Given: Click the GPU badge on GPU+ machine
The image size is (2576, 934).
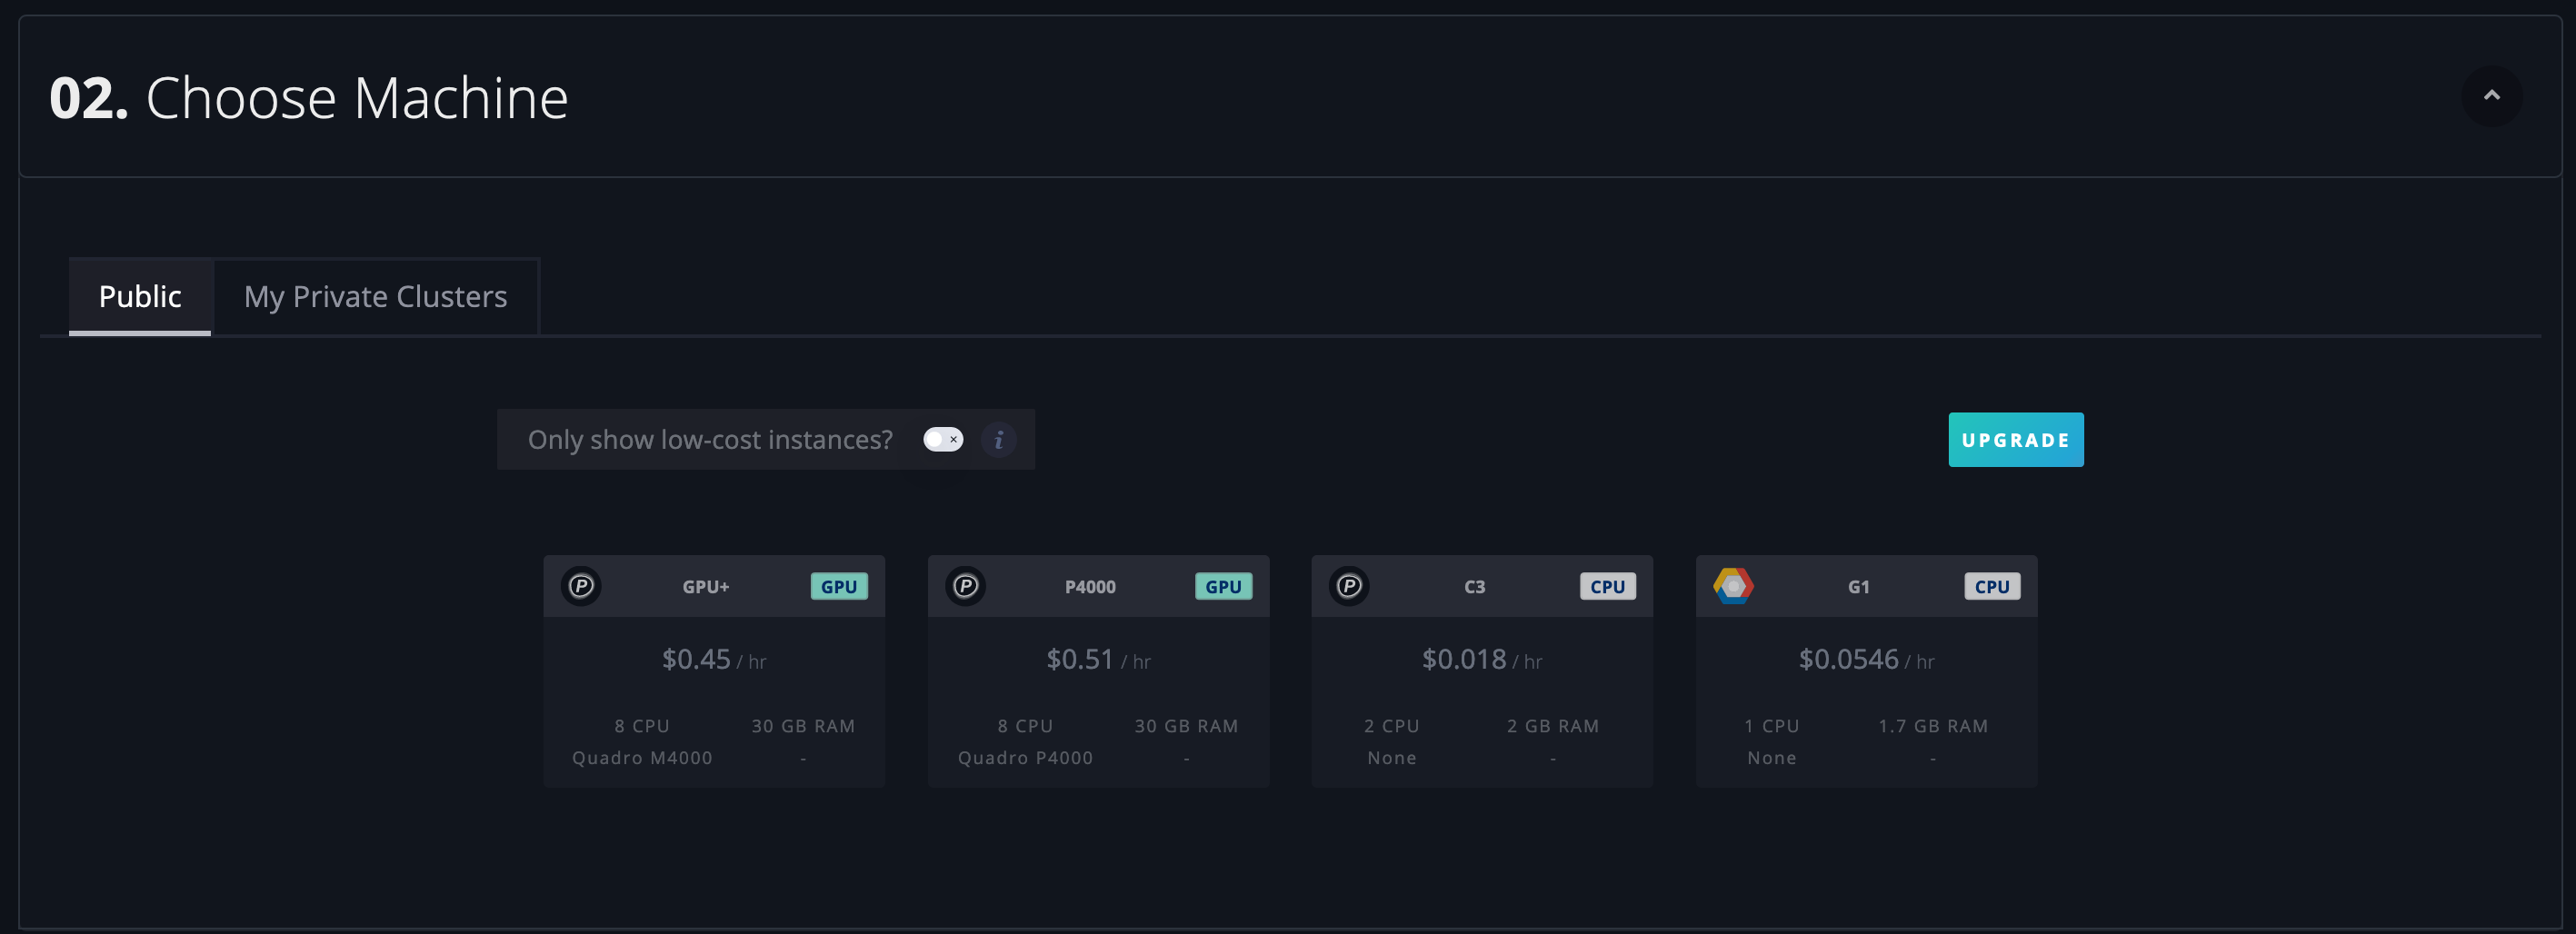Looking at the screenshot, I should tap(838, 587).
